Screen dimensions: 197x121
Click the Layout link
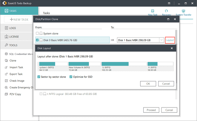pyautogui.click(x=170, y=40)
